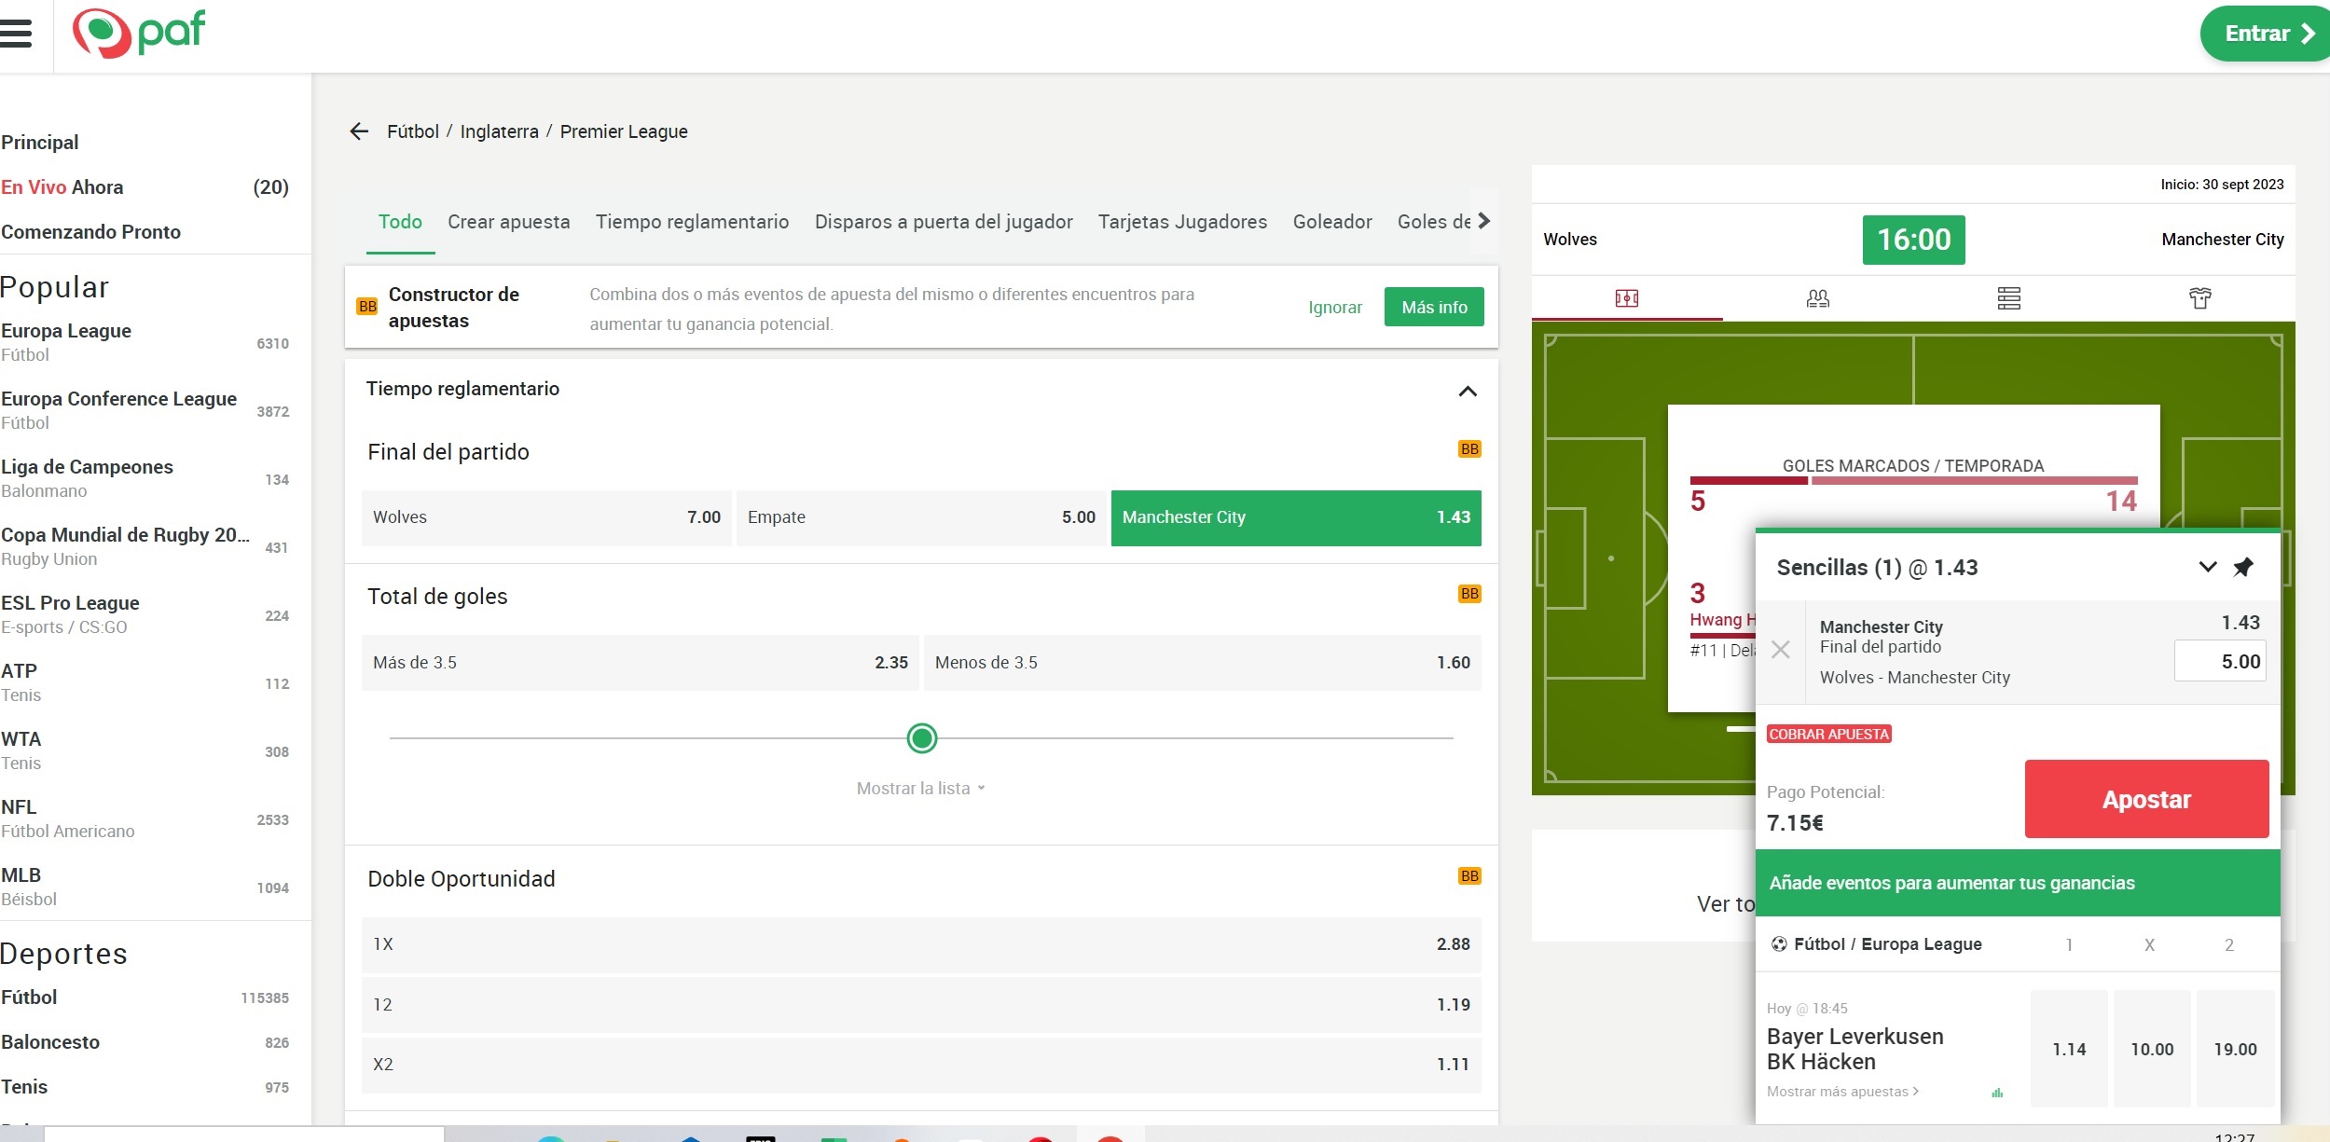
Task: Open the pitch view icon tab
Action: point(1627,298)
